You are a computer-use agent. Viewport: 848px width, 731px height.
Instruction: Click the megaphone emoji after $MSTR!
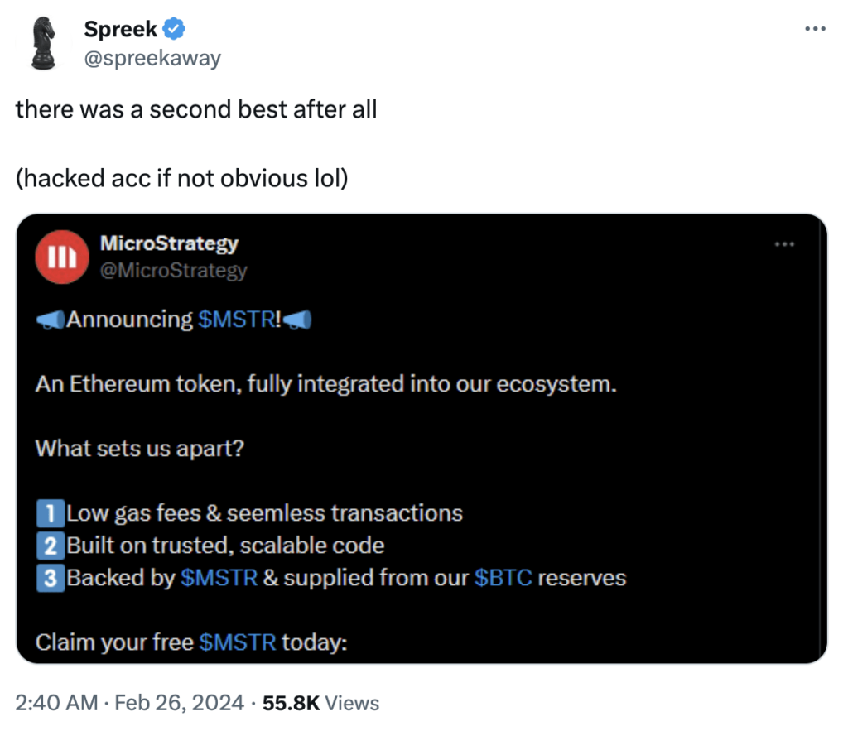coord(297,320)
